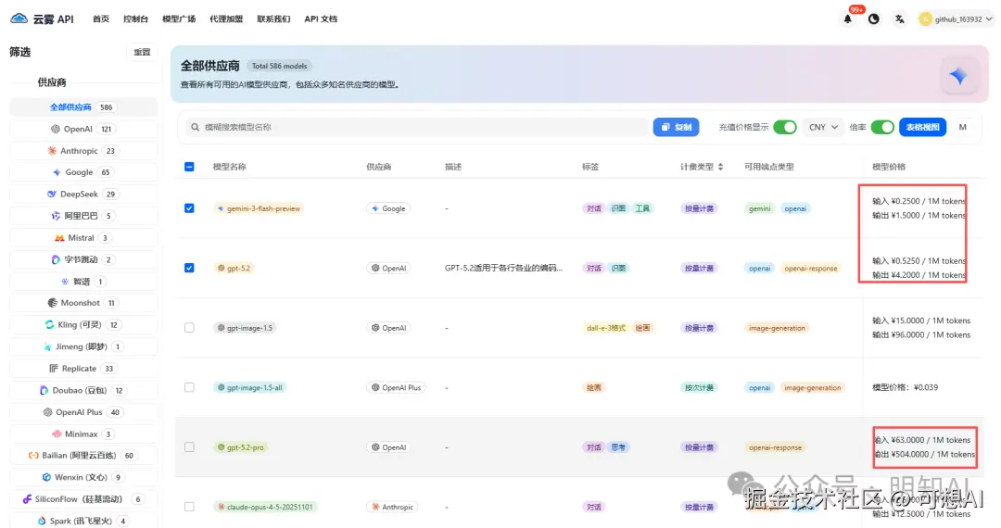
Task: Filter by Wenxin (文心) supplier
Action: [x=83, y=477]
